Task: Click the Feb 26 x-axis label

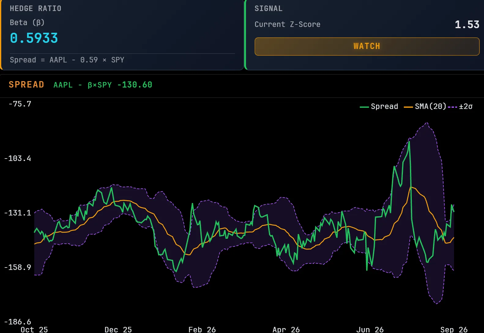Action: [202, 330]
